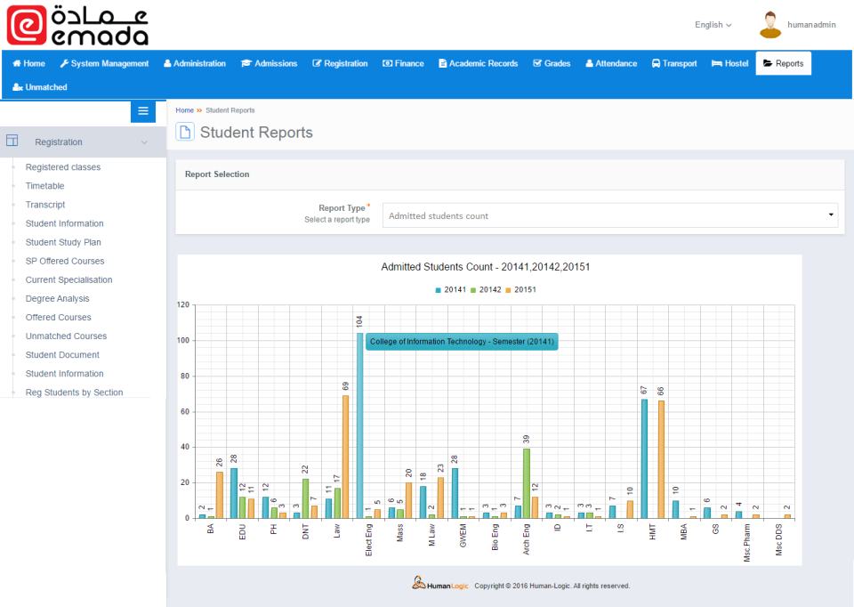Click the Home breadcrumb link
The width and height of the screenshot is (854, 607).
(x=184, y=110)
